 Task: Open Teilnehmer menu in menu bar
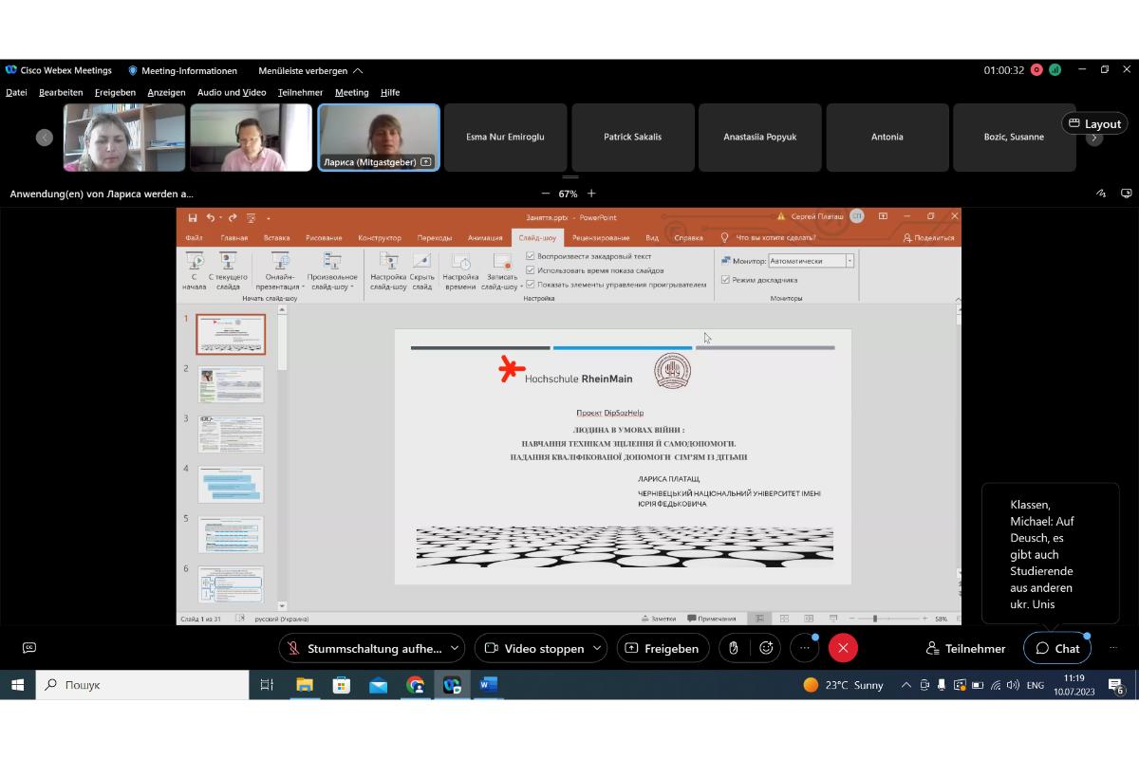[x=301, y=92]
